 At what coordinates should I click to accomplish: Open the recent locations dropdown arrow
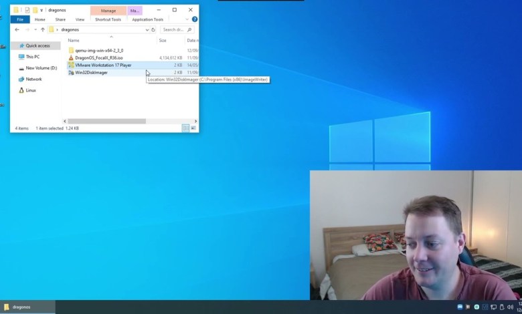click(35, 29)
